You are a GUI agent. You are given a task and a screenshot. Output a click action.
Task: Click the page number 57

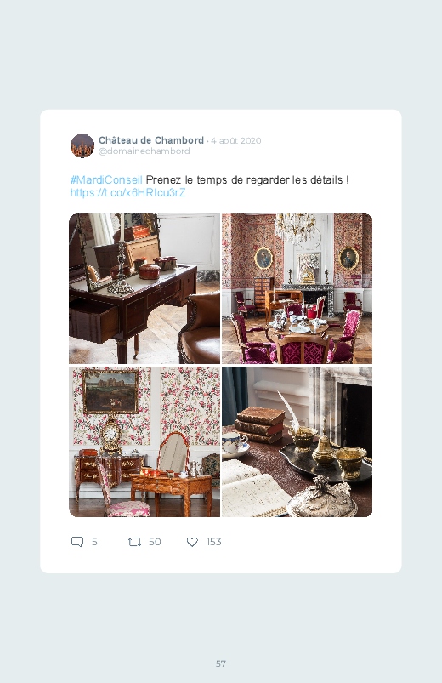221,663
